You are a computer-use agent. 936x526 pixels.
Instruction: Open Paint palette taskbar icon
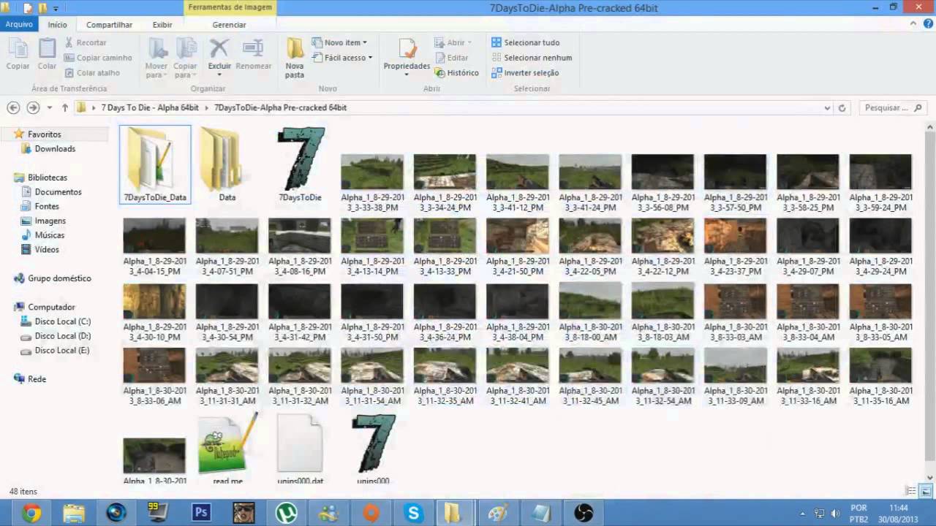[x=498, y=513]
